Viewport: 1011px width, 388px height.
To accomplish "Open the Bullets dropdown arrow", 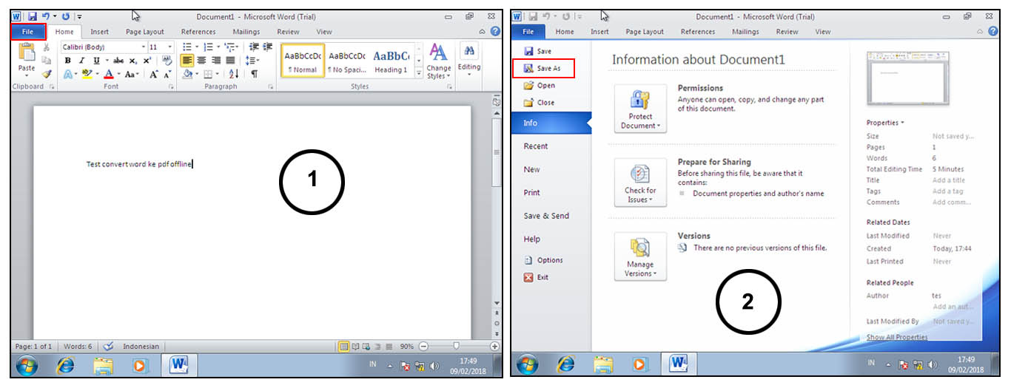I will [196, 47].
